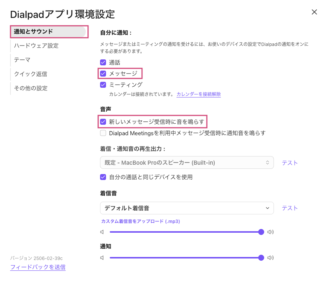Click the ringtone loud speaker icon
Screen dimensions: 326x282
(x=271, y=232)
